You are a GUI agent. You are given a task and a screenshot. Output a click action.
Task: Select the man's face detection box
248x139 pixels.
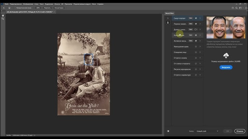[89, 59]
